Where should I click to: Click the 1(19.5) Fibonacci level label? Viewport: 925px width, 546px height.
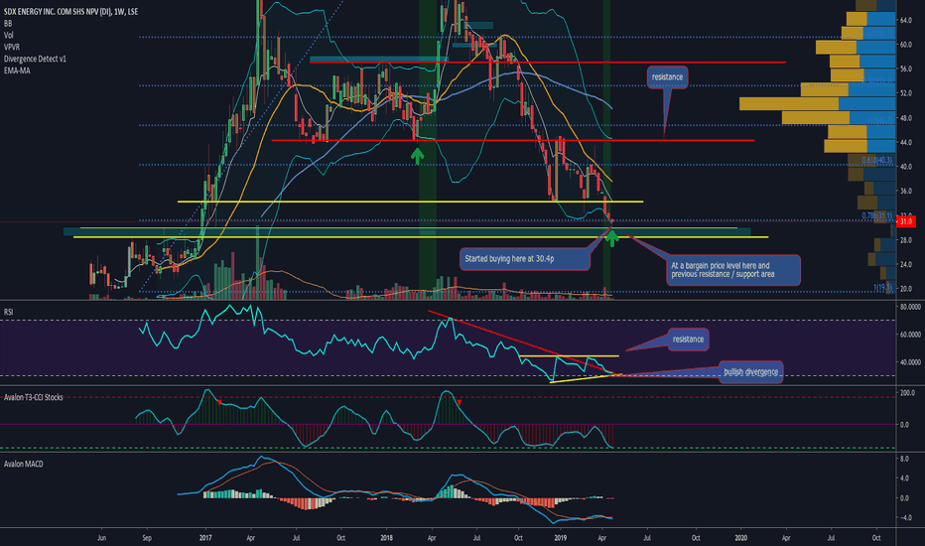882,288
